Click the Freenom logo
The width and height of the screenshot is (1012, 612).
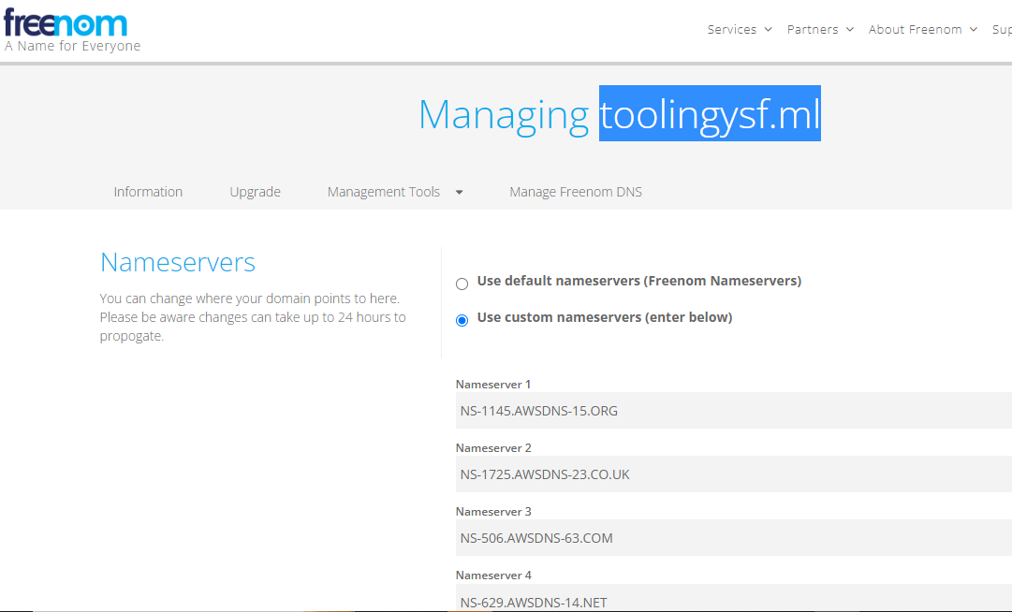point(66,21)
